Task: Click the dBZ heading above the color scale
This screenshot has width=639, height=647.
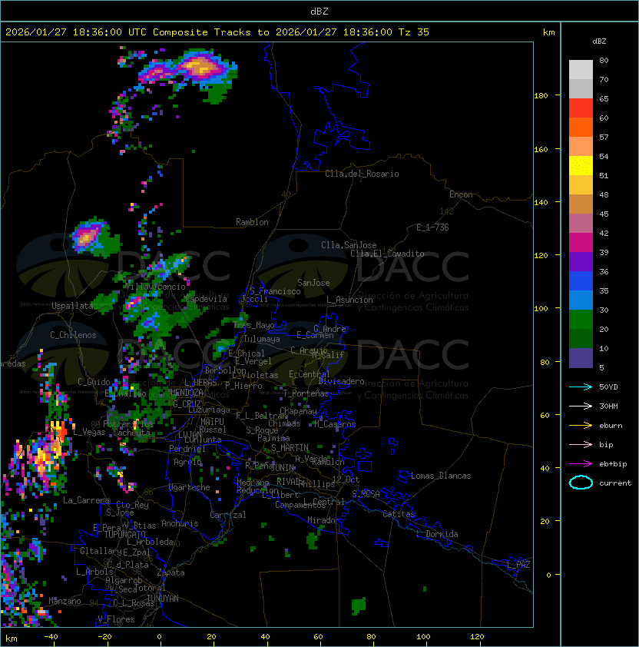Action: coord(599,41)
